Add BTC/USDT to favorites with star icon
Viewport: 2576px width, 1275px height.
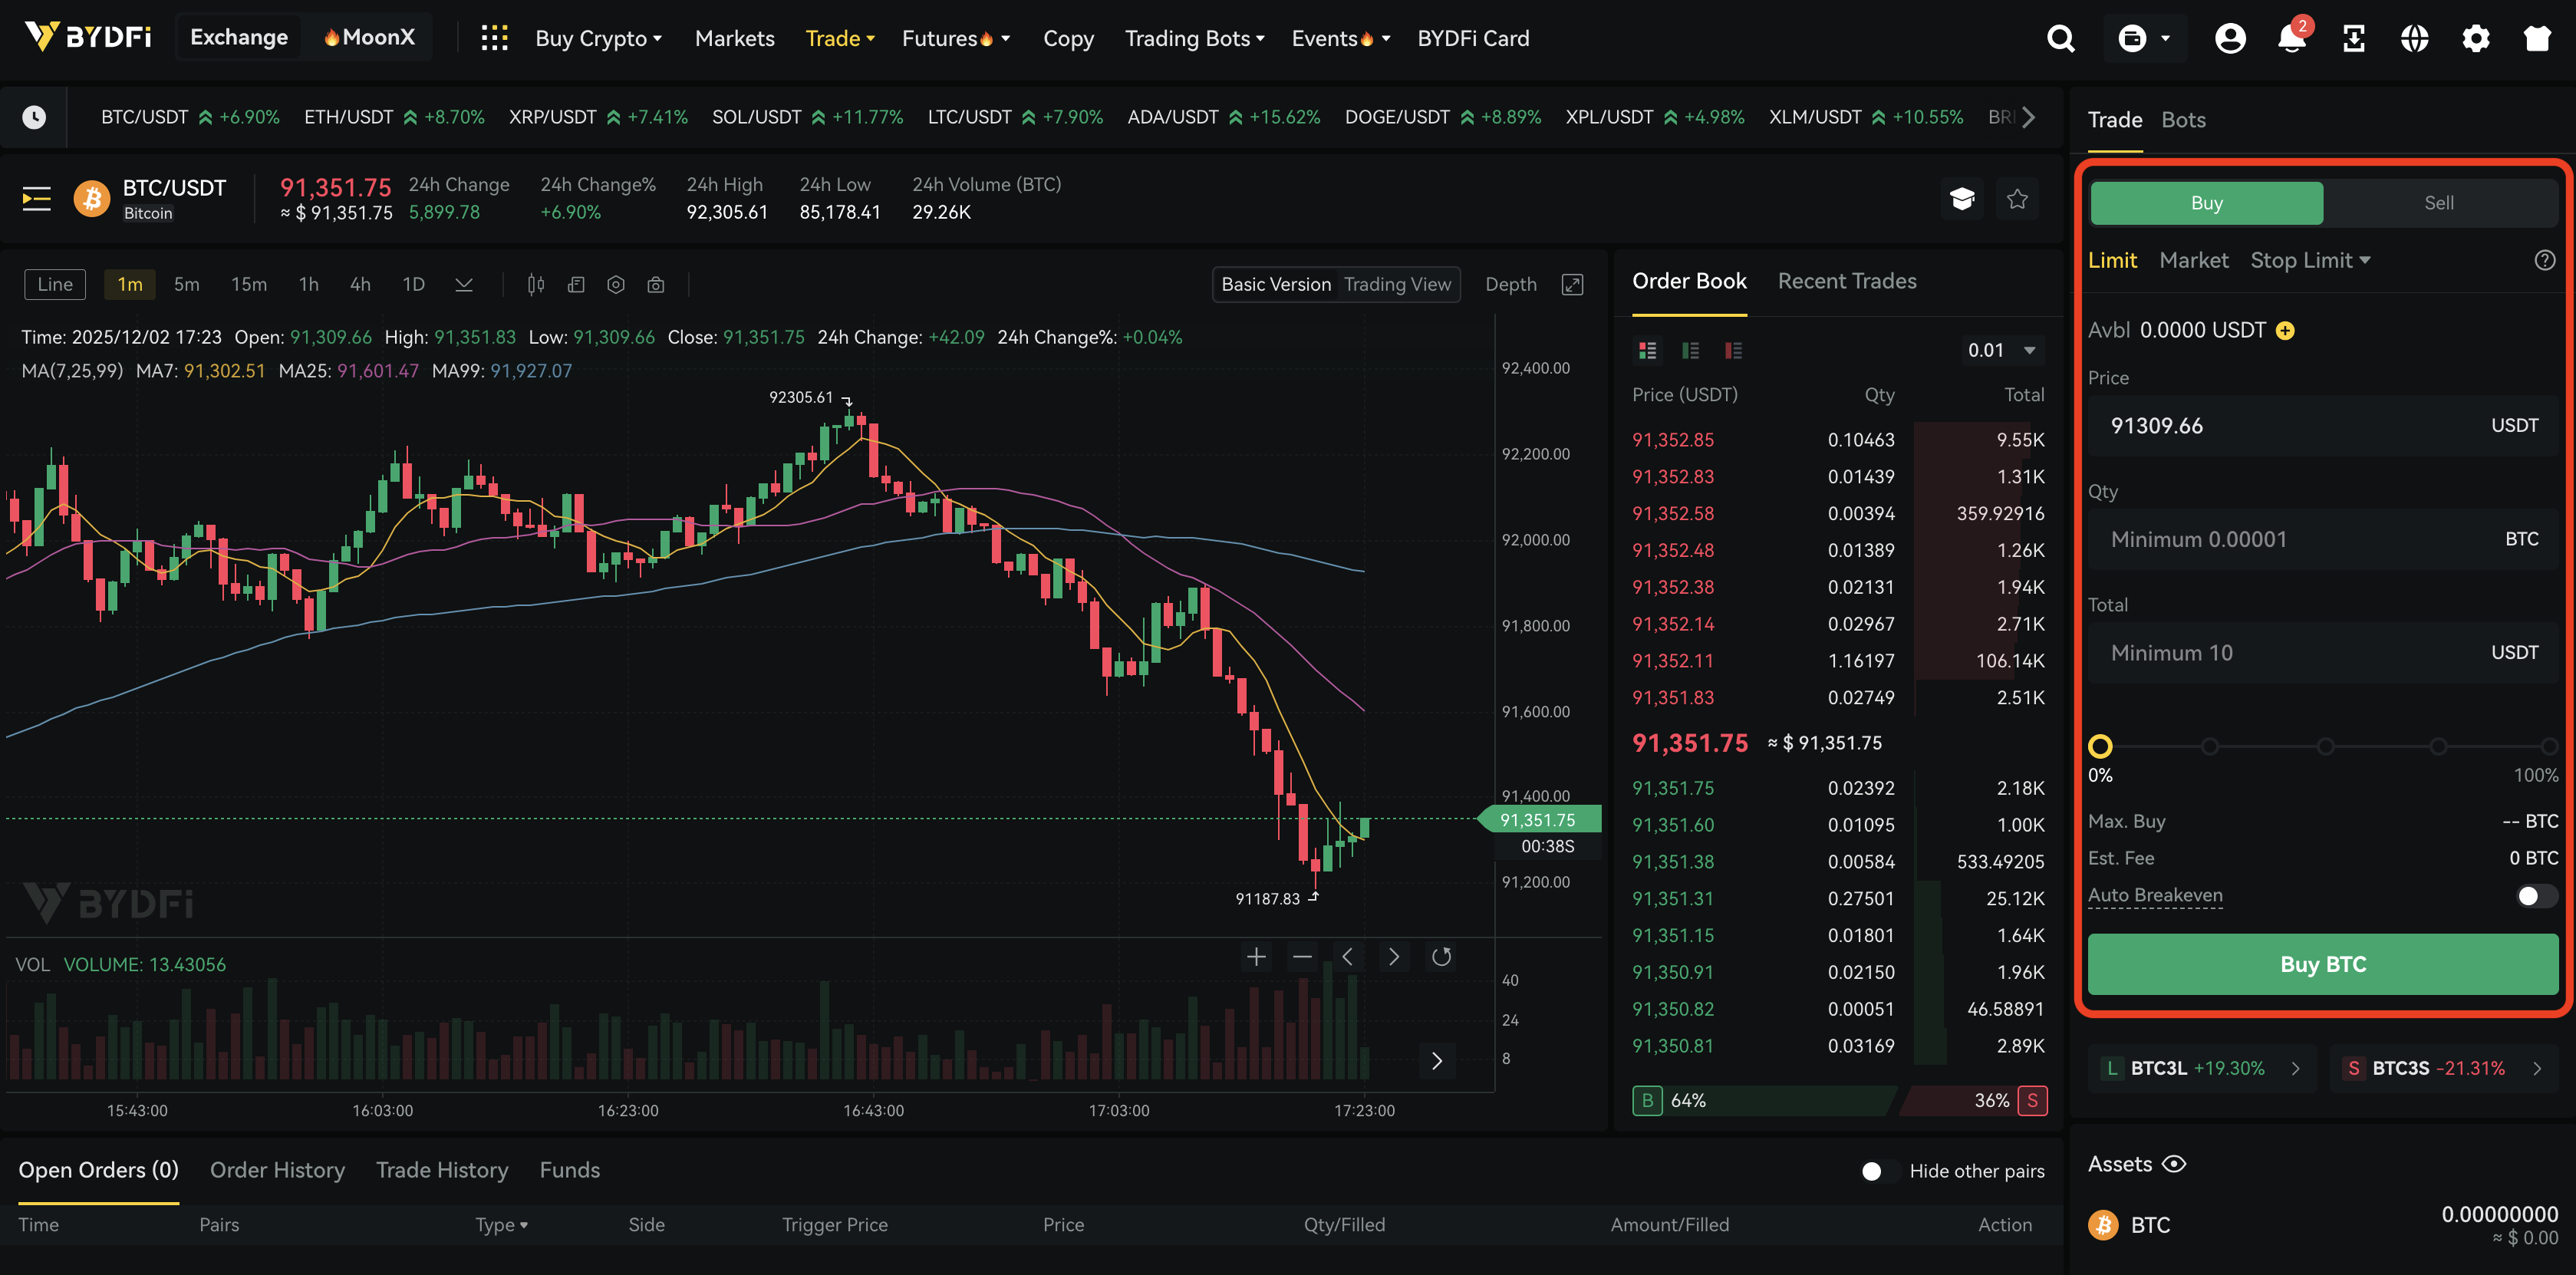[2017, 199]
